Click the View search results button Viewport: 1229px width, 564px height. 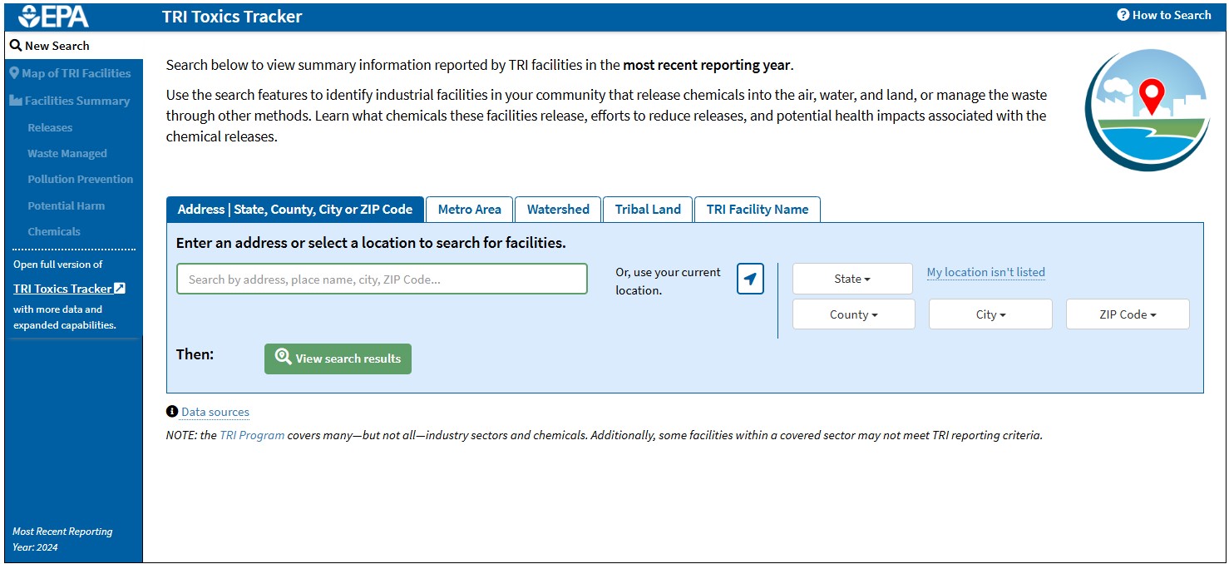338,359
